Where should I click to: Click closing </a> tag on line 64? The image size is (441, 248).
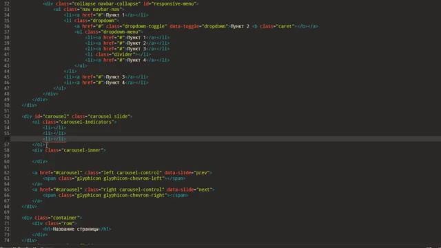(x=37, y=184)
